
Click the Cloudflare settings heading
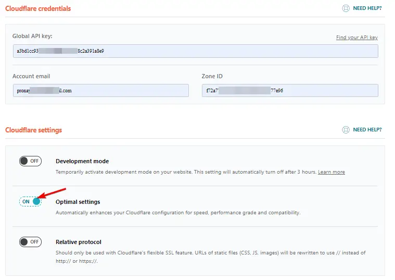point(33,130)
